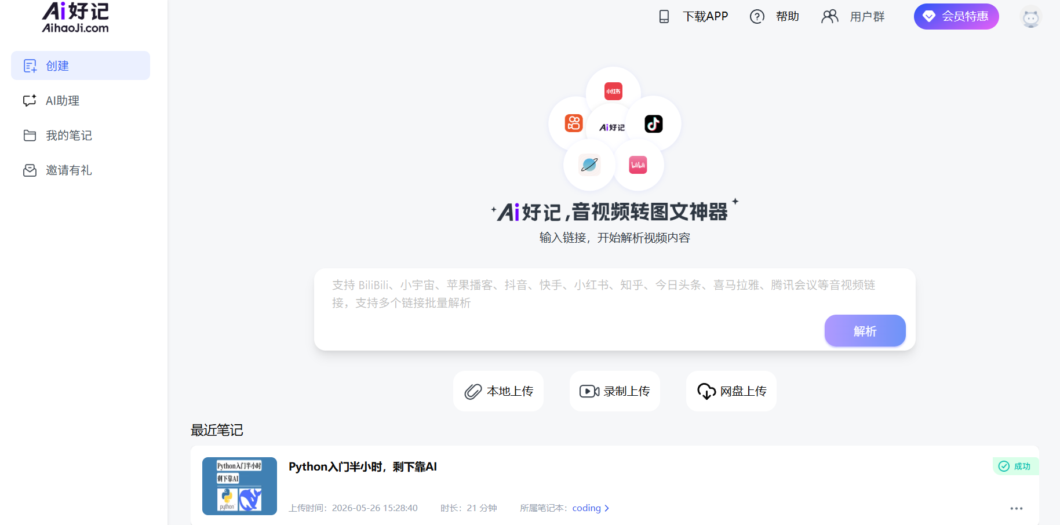Click the central Ai好记 bubble icon
Viewport: 1060px width, 525px height.
[x=612, y=127]
